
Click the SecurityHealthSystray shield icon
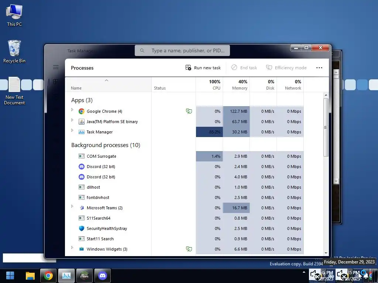[82, 228]
